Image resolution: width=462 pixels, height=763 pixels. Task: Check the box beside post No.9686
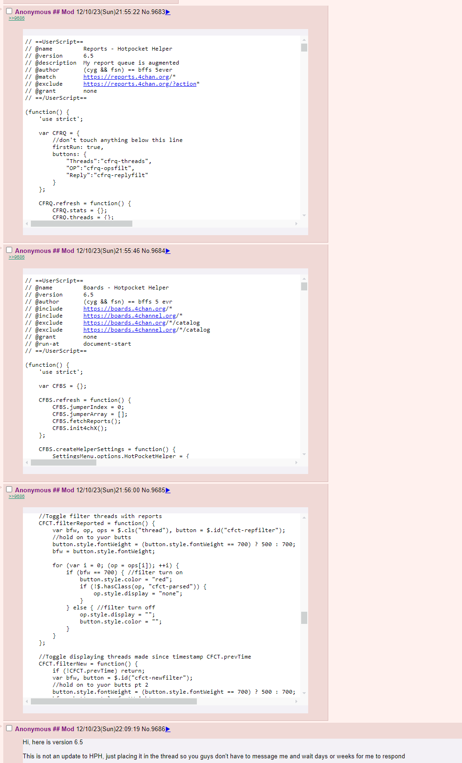pyautogui.click(x=9, y=728)
